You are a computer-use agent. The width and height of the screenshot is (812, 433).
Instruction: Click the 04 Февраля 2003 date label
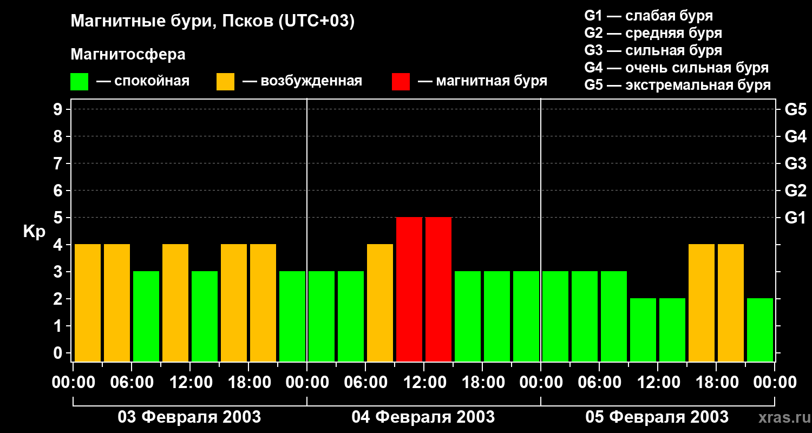coord(423,417)
